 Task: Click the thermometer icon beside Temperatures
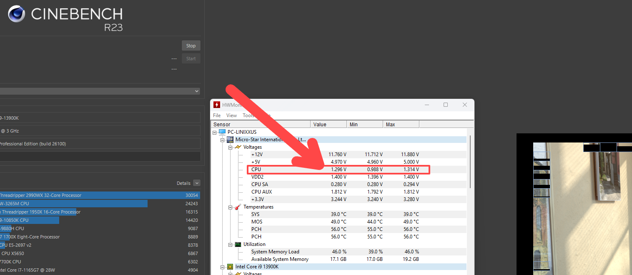coord(238,207)
